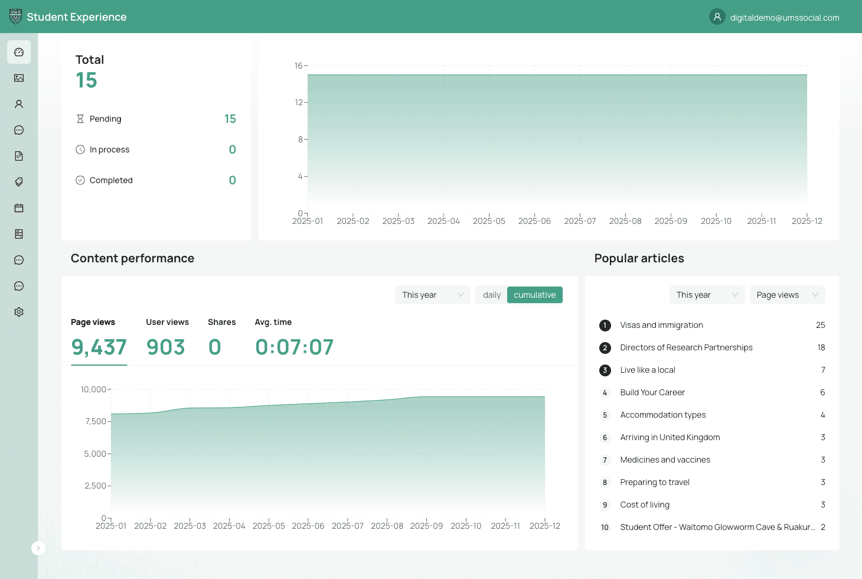
Task: Open Popular articles 'This year' dropdown
Action: (x=707, y=295)
